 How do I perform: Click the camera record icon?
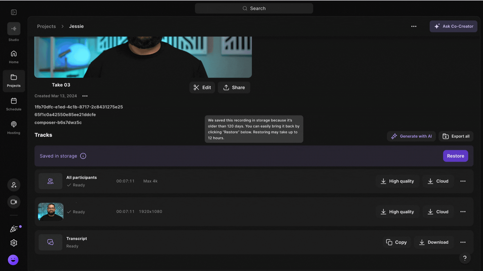pos(14,202)
